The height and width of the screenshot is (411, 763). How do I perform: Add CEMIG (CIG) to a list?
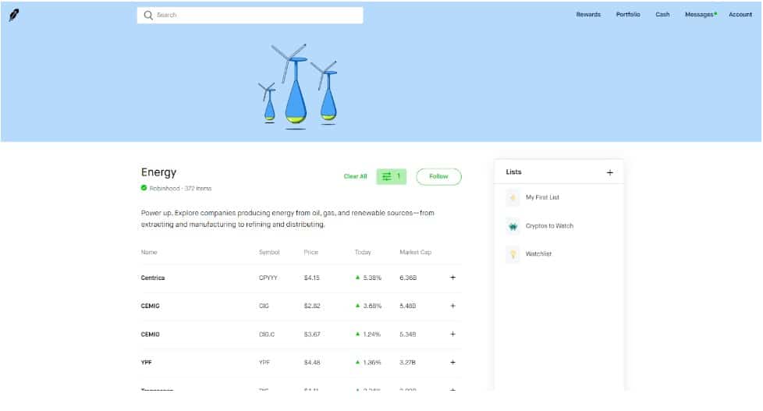pyautogui.click(x=452, y=306)
